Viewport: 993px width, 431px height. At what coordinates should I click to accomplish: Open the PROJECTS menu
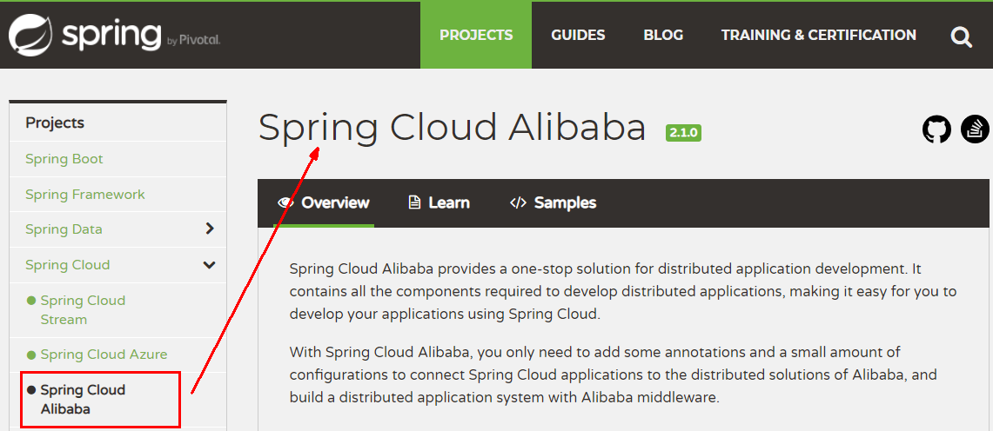[476, 35]
